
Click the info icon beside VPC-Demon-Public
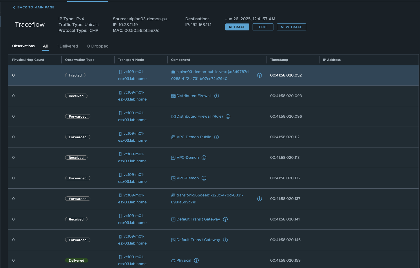tap(216, 137)
